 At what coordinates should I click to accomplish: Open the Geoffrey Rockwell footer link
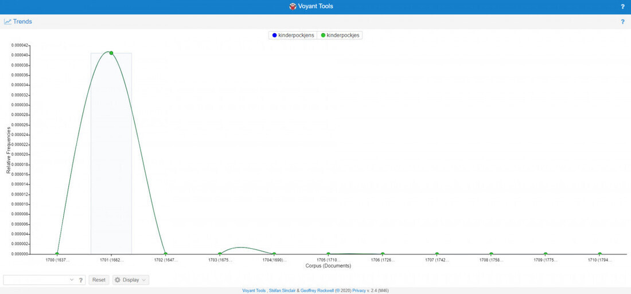coord(318,291)
